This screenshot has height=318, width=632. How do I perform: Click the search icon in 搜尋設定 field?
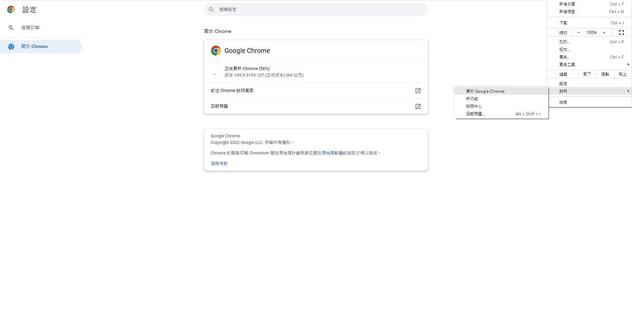click(x=211, y=9)
